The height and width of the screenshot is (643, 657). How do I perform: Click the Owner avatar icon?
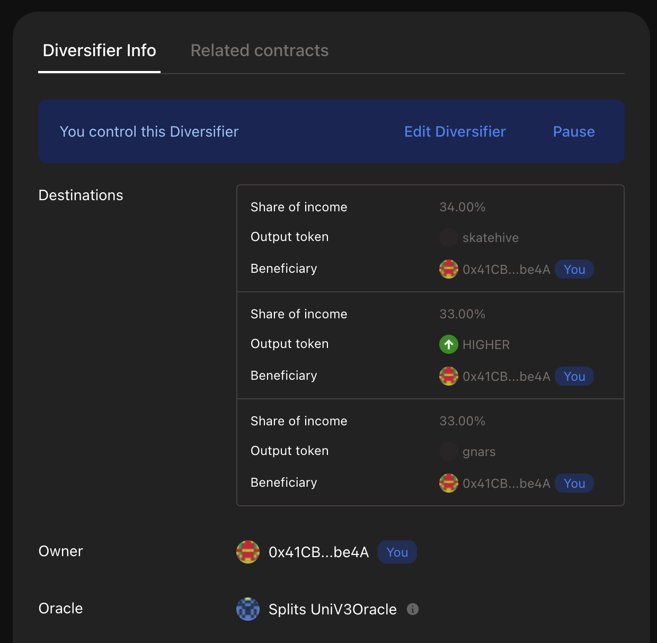(x=247, y=552)
